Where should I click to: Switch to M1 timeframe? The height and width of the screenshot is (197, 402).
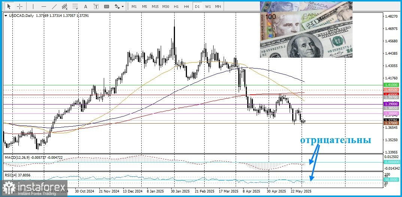point(134,6)
